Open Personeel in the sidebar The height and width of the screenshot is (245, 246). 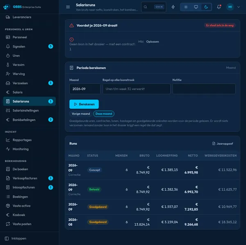tap(30, 37)
